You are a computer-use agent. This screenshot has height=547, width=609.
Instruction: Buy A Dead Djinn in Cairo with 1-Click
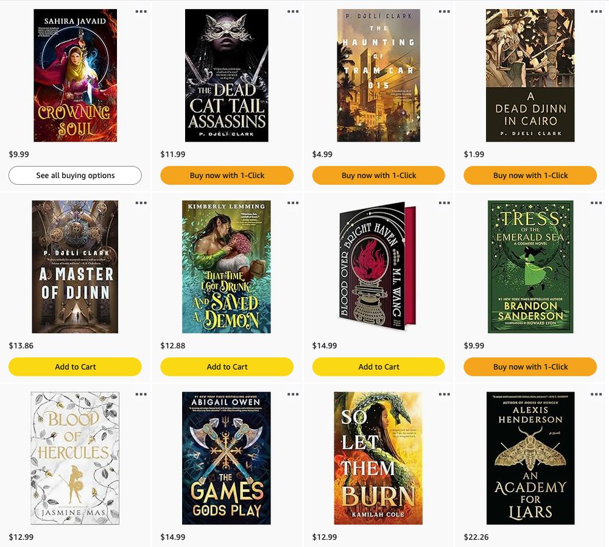pos(530,176)
